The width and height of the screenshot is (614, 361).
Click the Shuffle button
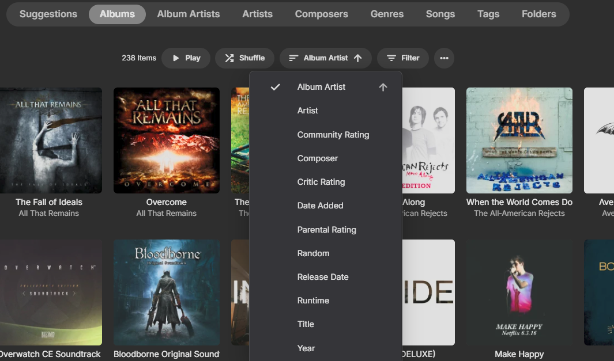click(245, 58)
